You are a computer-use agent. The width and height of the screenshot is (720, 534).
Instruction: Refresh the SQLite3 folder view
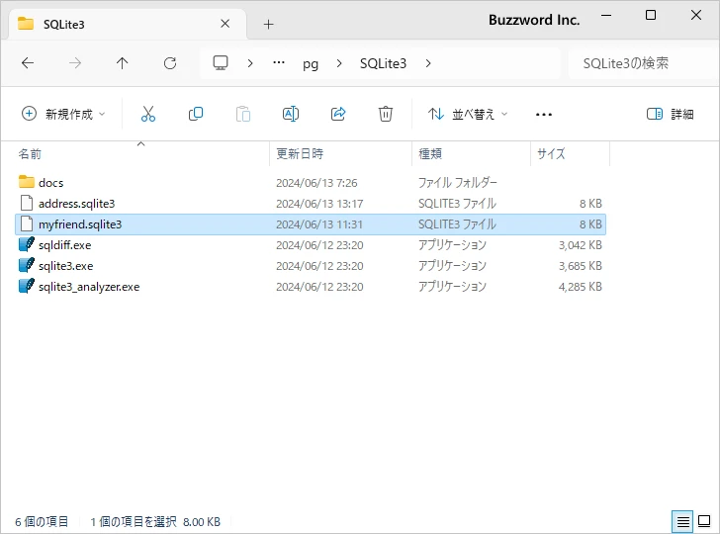(170, 63)
